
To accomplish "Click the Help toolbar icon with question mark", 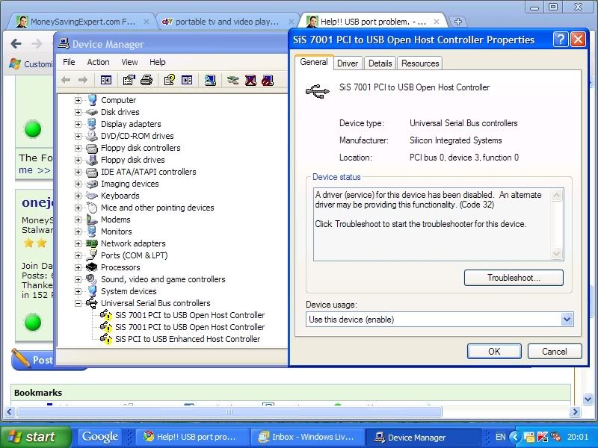I will pos(170,80).
